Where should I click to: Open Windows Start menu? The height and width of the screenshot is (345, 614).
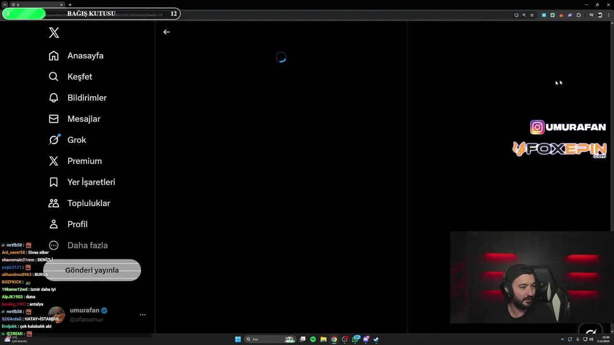tap(238, 339)
